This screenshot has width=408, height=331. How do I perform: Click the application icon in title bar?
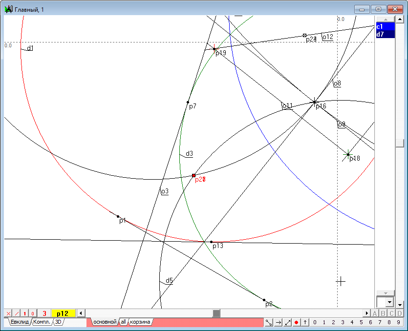(x=9, y=9)
